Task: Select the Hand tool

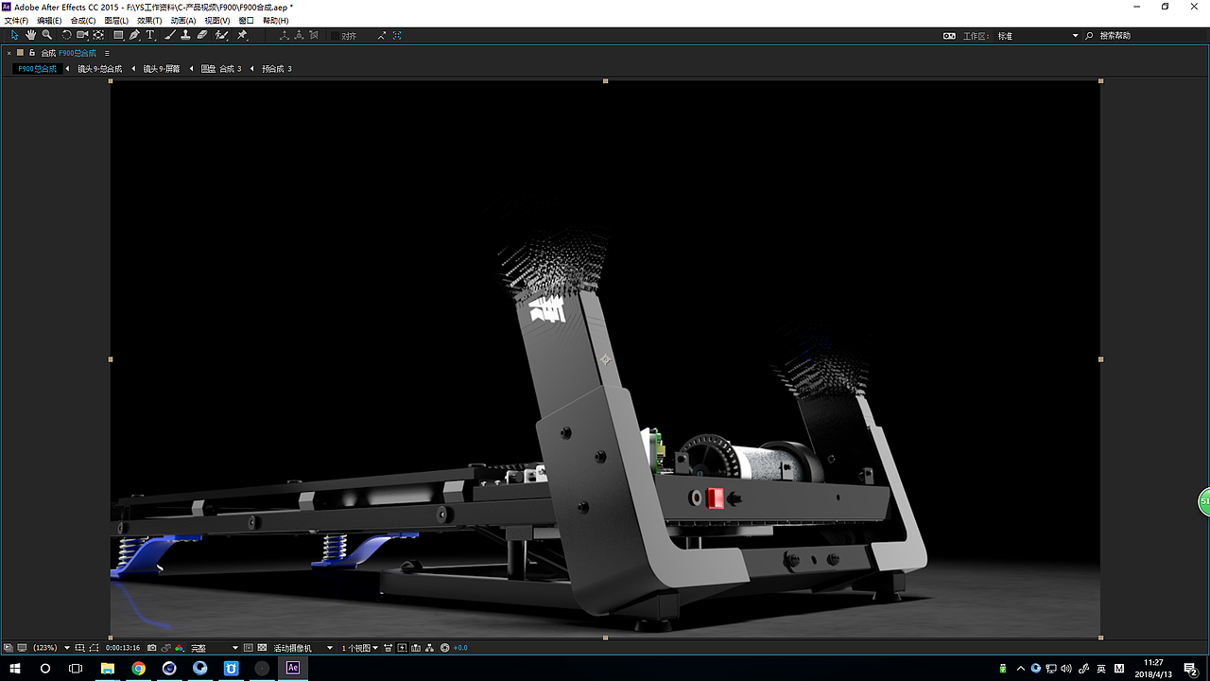Action: [x=30, y=35]
